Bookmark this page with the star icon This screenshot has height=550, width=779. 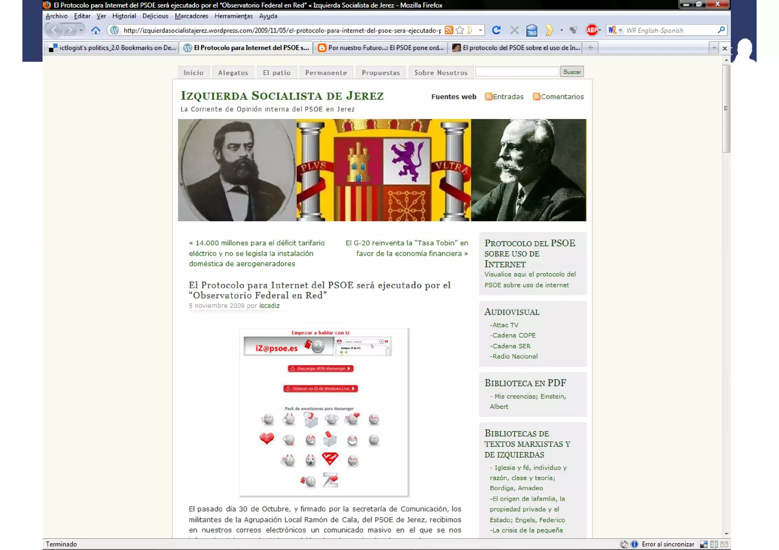click(x=459, y=30)
